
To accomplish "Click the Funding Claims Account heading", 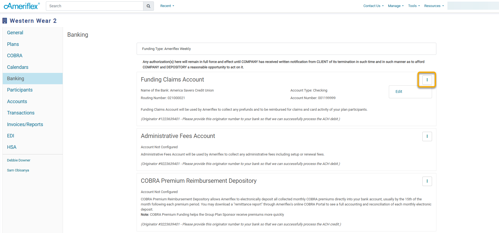I will click(x=172, y=80).
